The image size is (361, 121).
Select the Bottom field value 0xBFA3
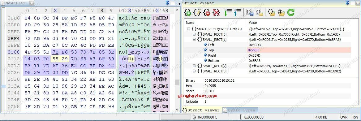(255, 61)
